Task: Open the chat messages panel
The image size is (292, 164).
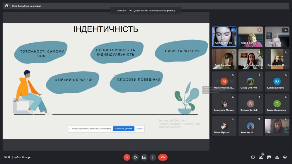Action: 269,157
